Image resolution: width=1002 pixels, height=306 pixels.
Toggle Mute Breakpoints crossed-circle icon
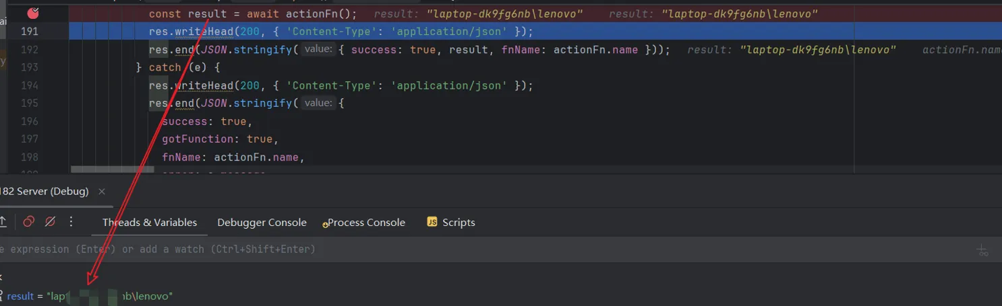[50, 222]
